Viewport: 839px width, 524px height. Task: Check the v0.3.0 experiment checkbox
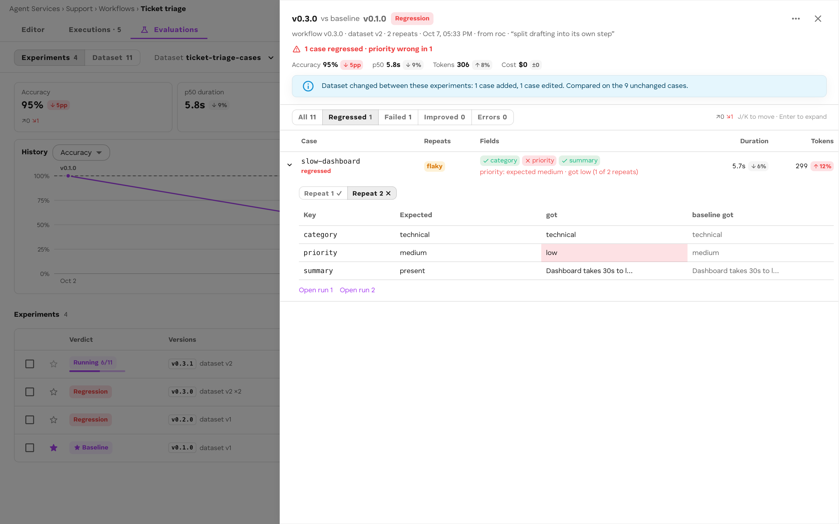(x=30, y=392)
